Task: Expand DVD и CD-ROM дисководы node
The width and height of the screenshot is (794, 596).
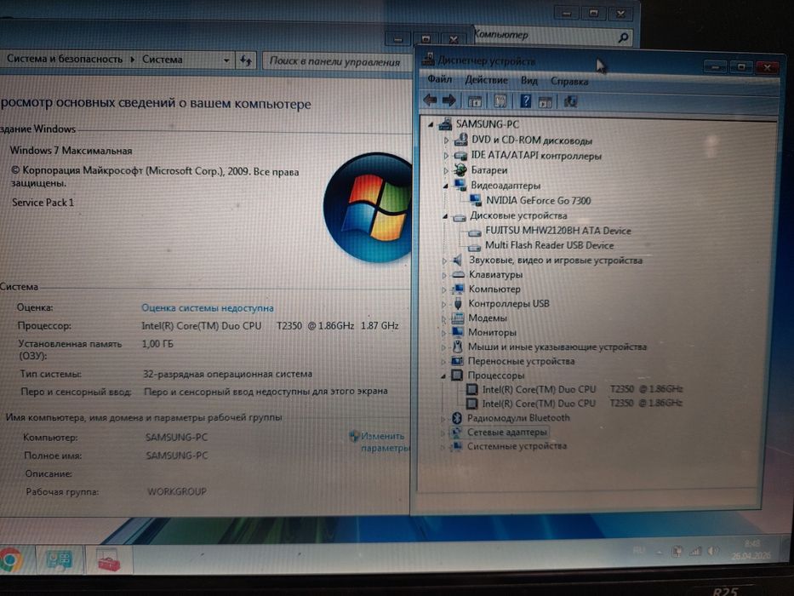Action: (446, 140)
